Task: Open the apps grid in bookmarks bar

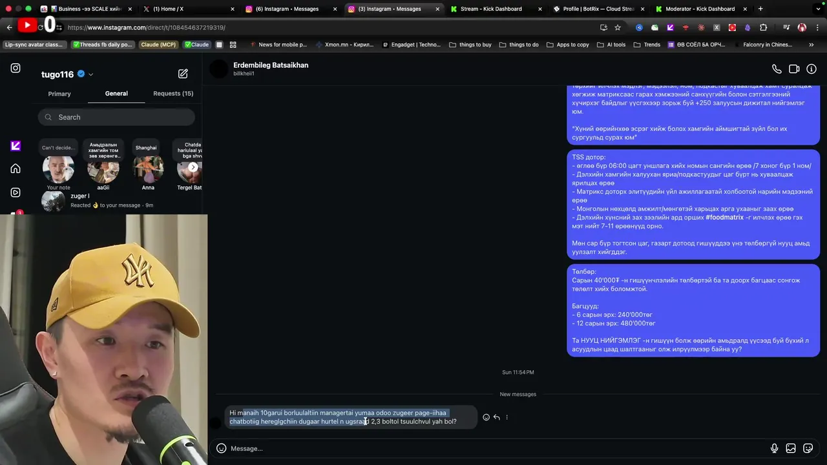Action: [x=233, y=45]
